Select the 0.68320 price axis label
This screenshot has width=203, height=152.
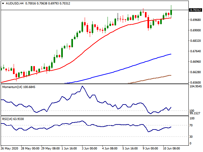click(195, 41)
